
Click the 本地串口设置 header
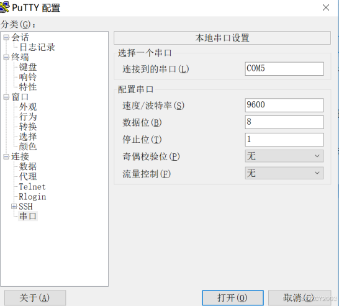pyautogui.click(x=222, y=38)
